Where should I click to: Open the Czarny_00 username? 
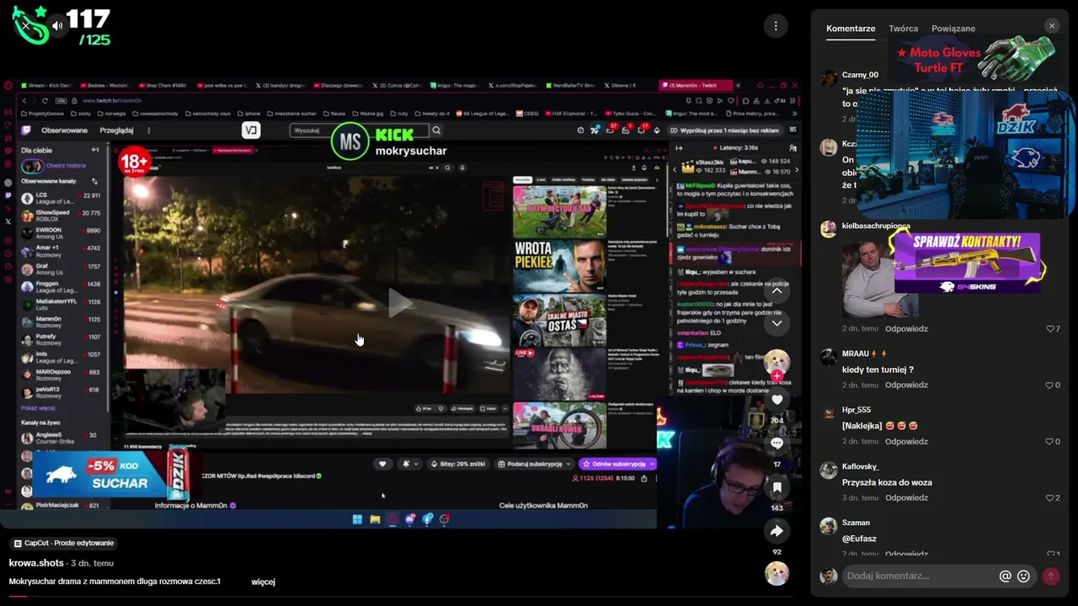coord(860,75)
